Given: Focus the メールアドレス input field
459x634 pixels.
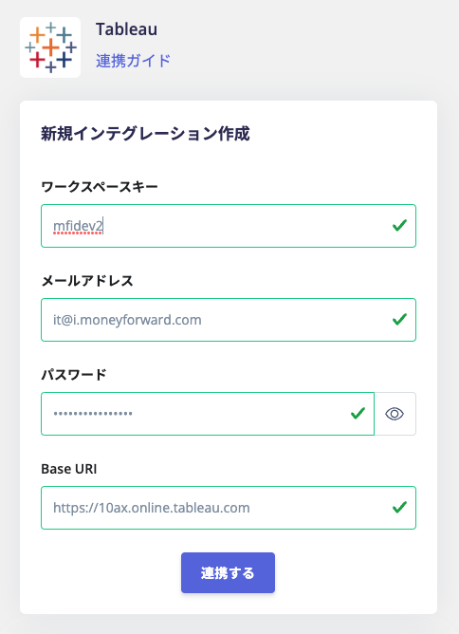Looking at the screenshot, I should click(x=229, y=320).
